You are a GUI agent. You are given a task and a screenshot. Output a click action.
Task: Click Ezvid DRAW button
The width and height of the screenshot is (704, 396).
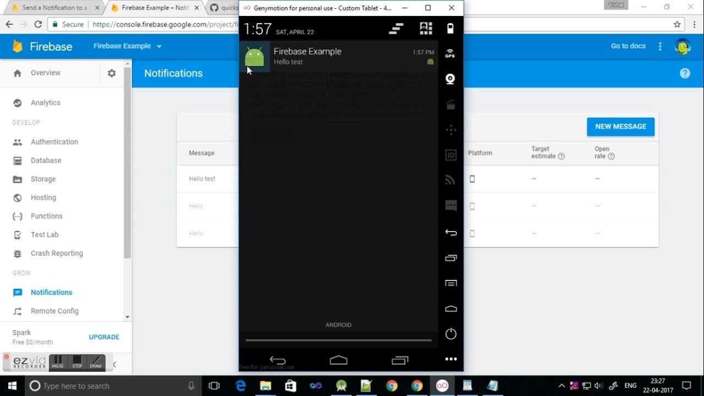pyautogui.click(x=96, y=362)
